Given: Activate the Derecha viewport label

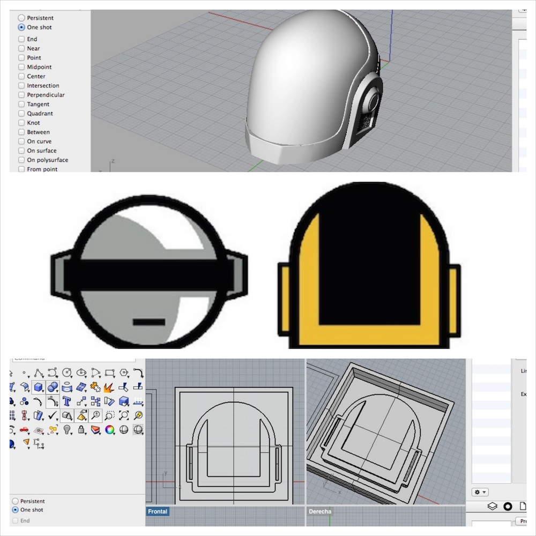Looking at the screenshot, I should click(x=319, y=511).
